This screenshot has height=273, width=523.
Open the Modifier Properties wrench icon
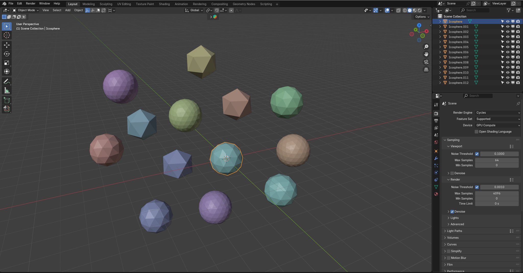(436, 158)
